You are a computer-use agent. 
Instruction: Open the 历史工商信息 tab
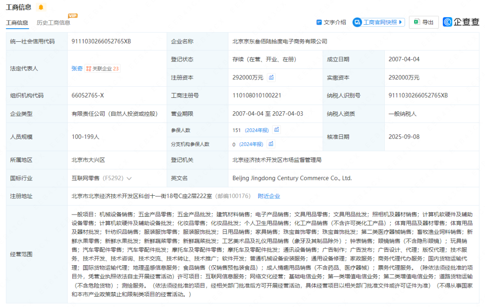tap(53, 22)
